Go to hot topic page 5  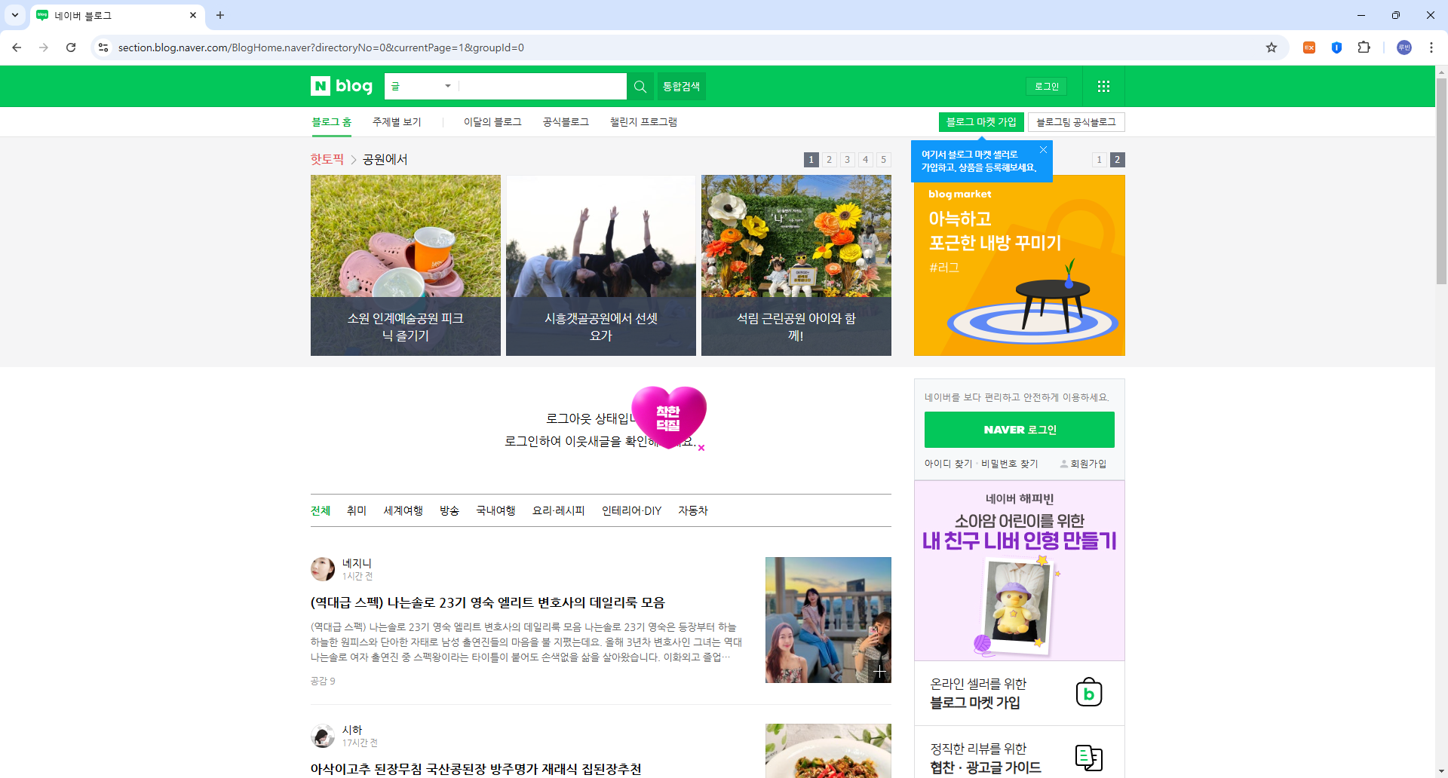(884, 160)
